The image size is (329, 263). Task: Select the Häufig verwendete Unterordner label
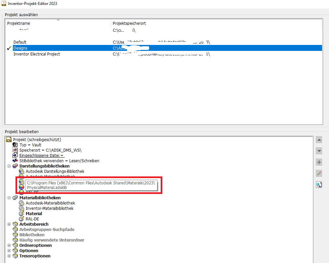52,240
